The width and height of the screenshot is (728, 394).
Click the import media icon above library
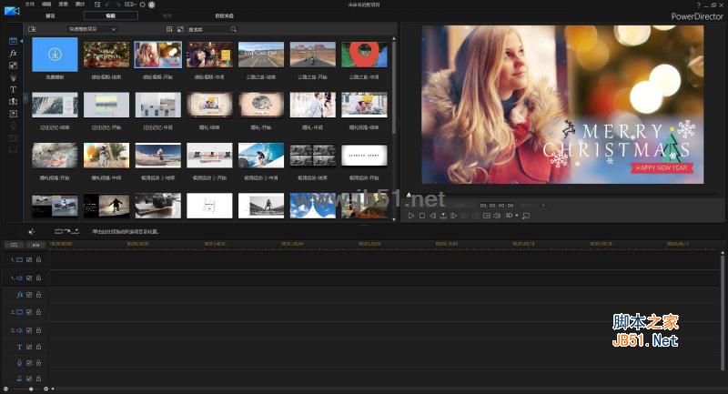(x=32, y=29)
